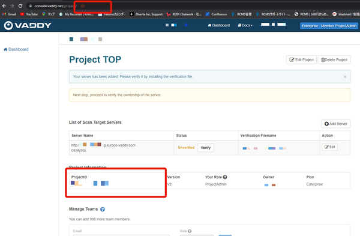Click the Add Server button
The image size is (360, 236).
[335, 124]
